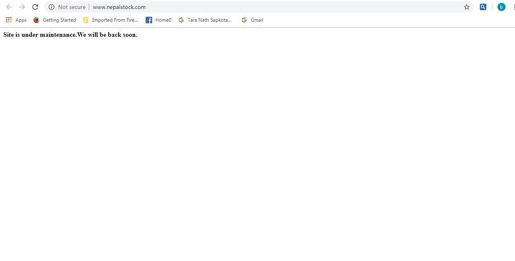The image size is (515, 261).
Task: Click the Firefox icon in the bookmarks bar
Action: [36, 20]
